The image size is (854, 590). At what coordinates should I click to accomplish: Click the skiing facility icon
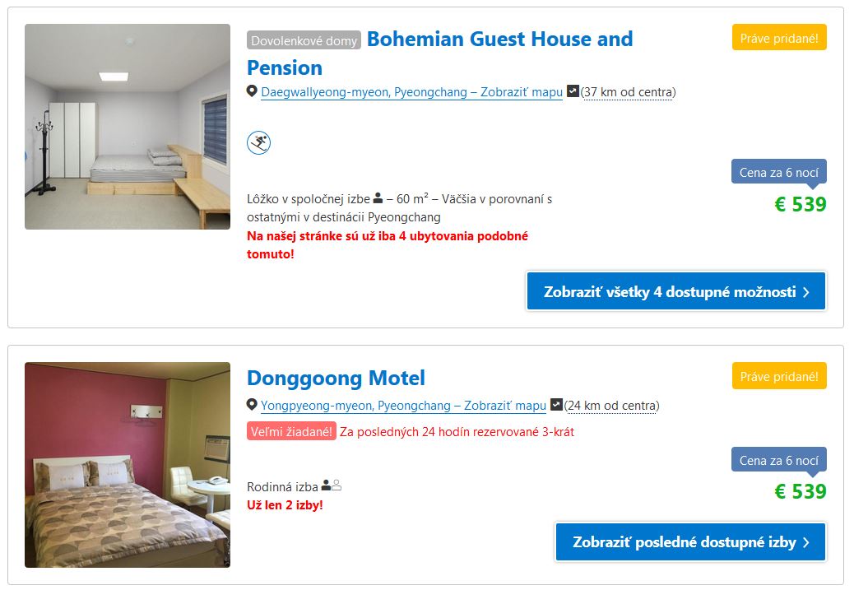click(x=258, y=143)
